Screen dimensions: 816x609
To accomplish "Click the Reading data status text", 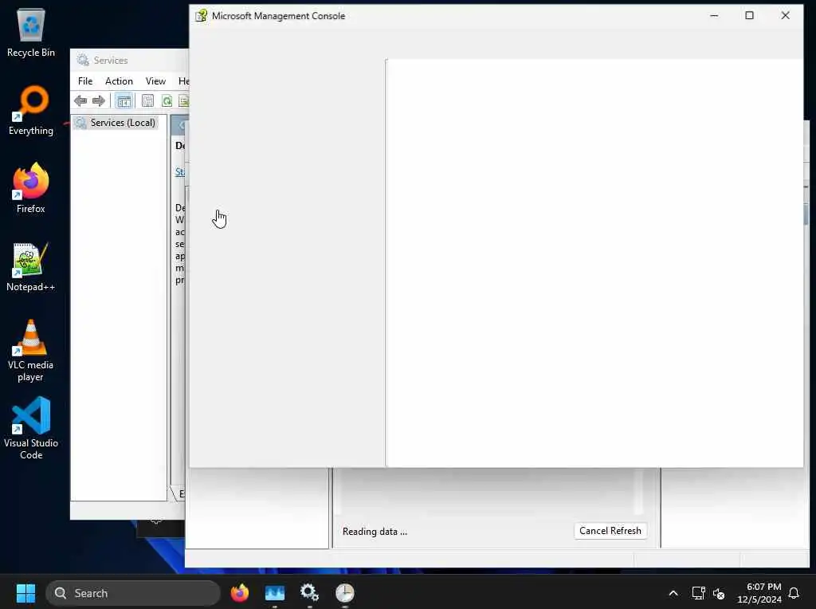I will (375, 532).
